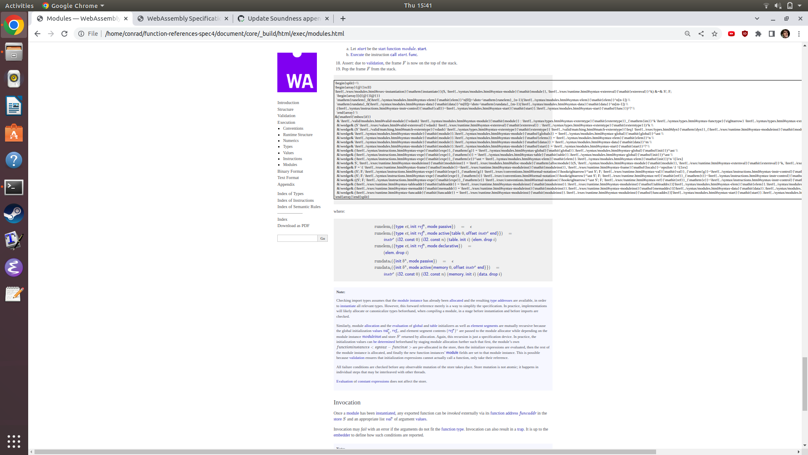Image resolution: width=808 pixels, height=455 pixels.
Task: Open the Chrome three-dot menu
Action: (x=799, y=34)
